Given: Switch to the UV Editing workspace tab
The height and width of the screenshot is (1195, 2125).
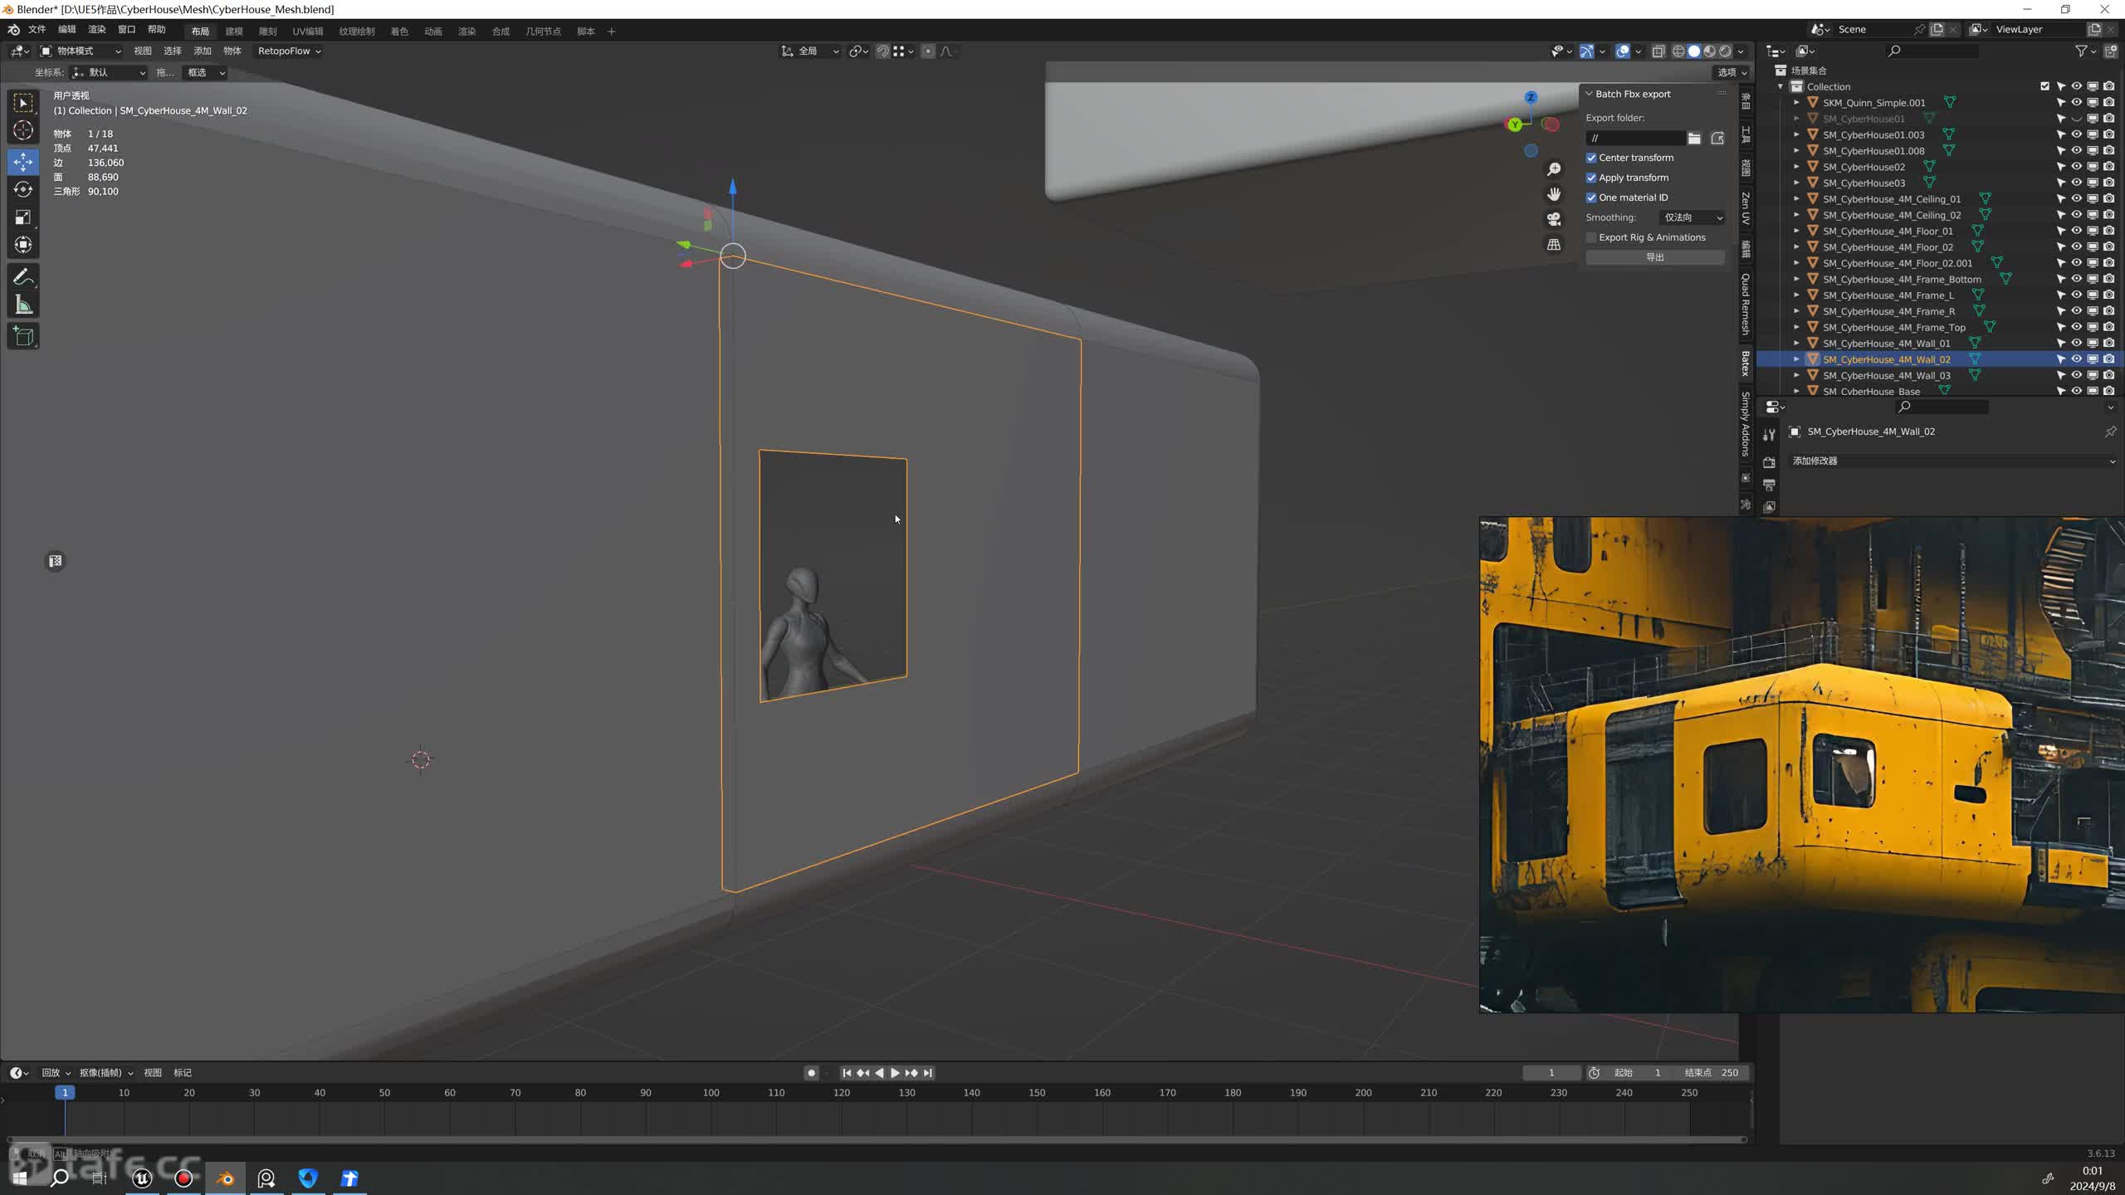Looking at the screenshot, I should coord(307,32).
